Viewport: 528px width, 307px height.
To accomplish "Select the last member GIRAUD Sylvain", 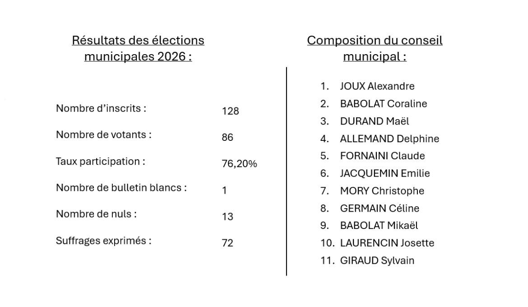I will point(377,260).
